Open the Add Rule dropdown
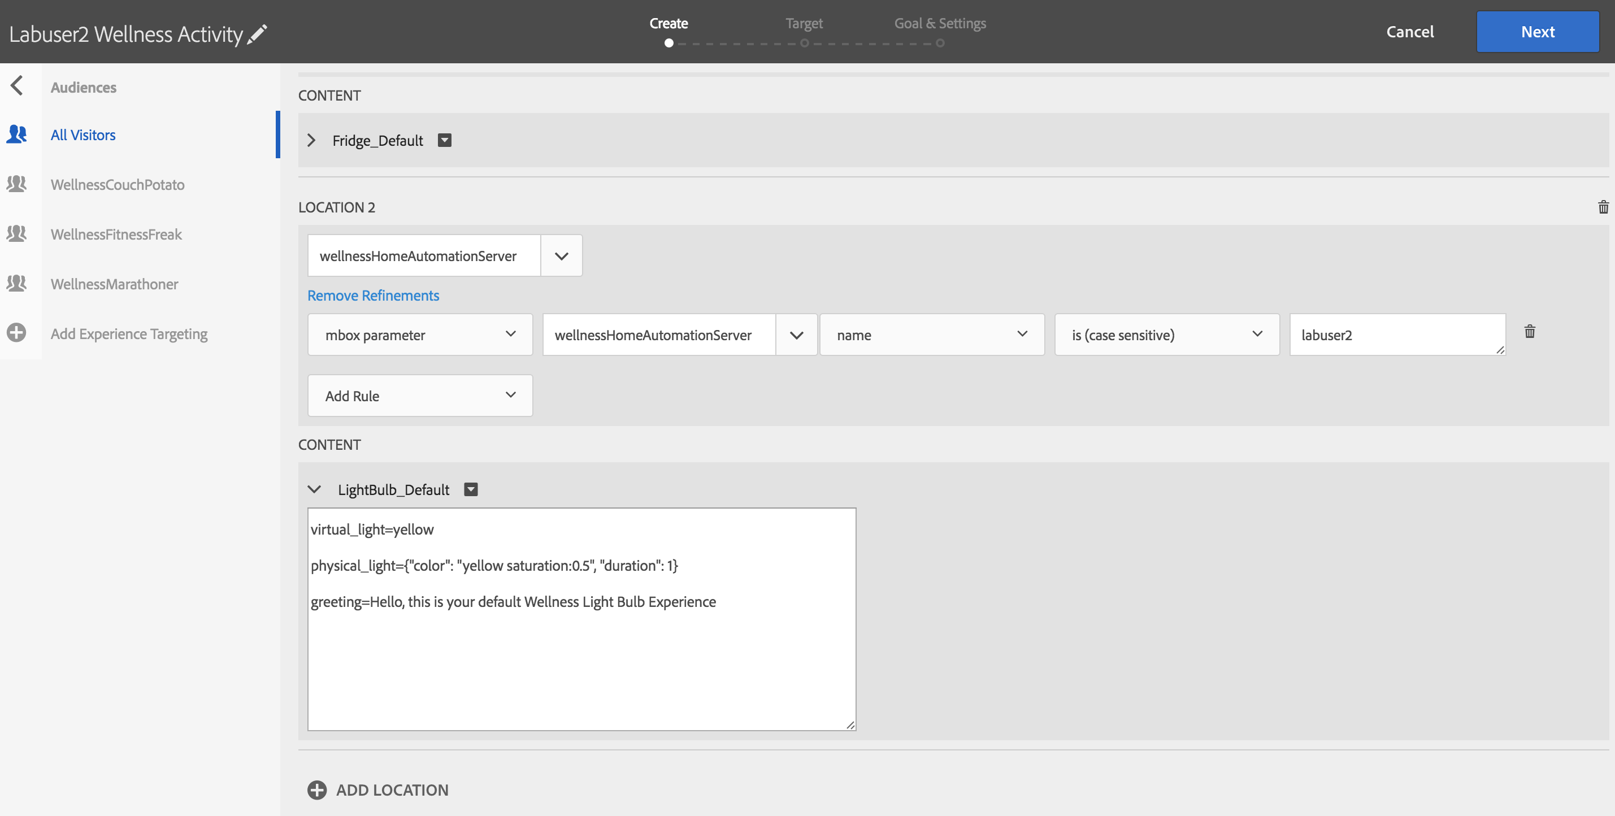Viewport: 1615px width, 816px height. pyautogui.click(x=420, y=396)
